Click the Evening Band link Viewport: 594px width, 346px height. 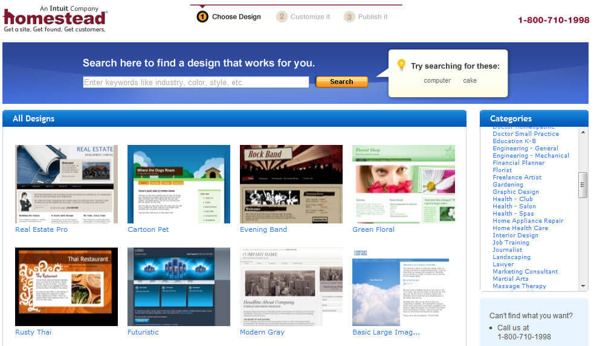click(263, 229)
